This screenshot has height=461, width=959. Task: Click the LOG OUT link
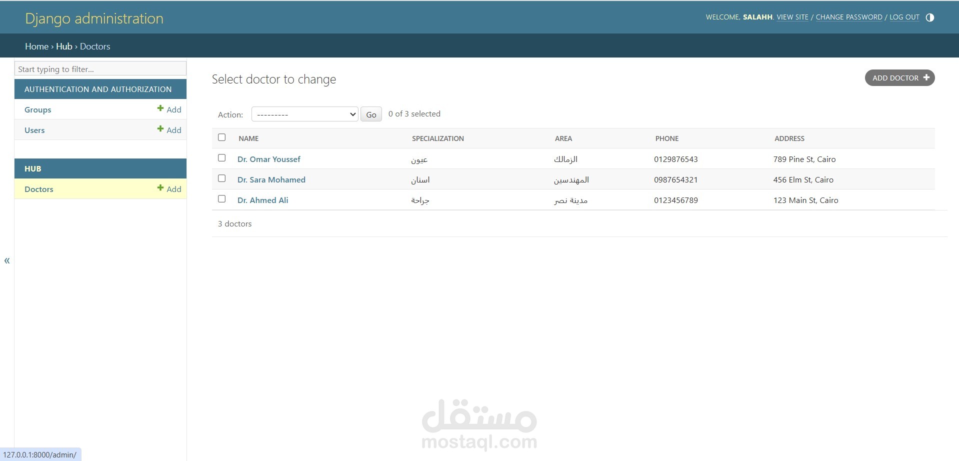pos(904,17)
